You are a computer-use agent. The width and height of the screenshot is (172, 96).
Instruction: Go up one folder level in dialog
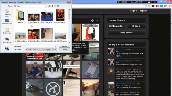tap(52, 6)
